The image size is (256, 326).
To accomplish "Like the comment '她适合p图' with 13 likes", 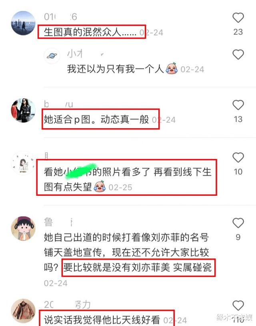I will coord(238,105).
